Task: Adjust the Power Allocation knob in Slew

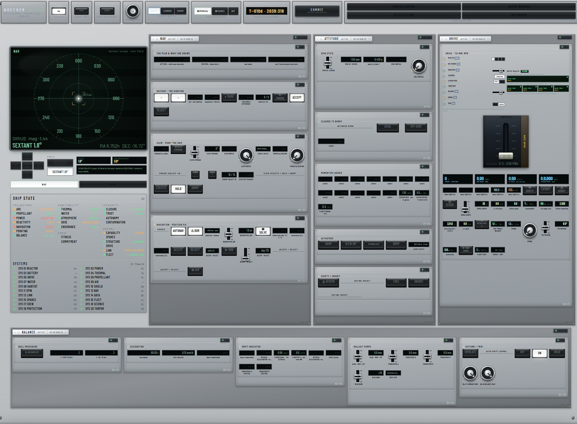Action: [297, 155]
